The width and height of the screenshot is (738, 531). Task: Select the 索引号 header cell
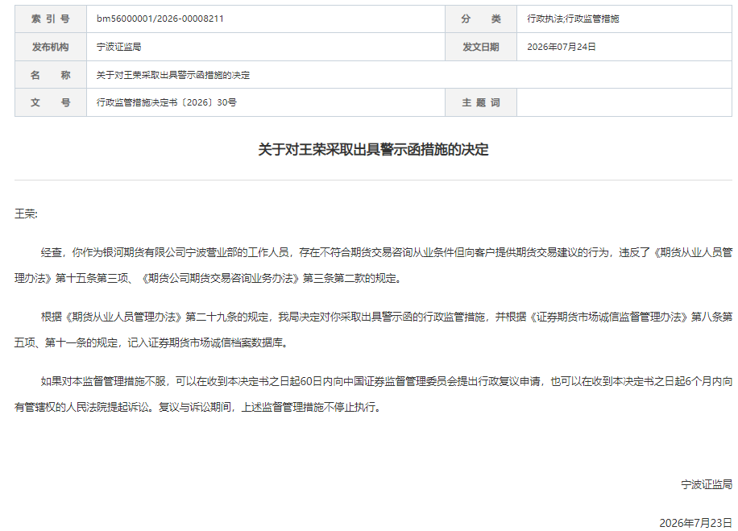click(51, 19)
